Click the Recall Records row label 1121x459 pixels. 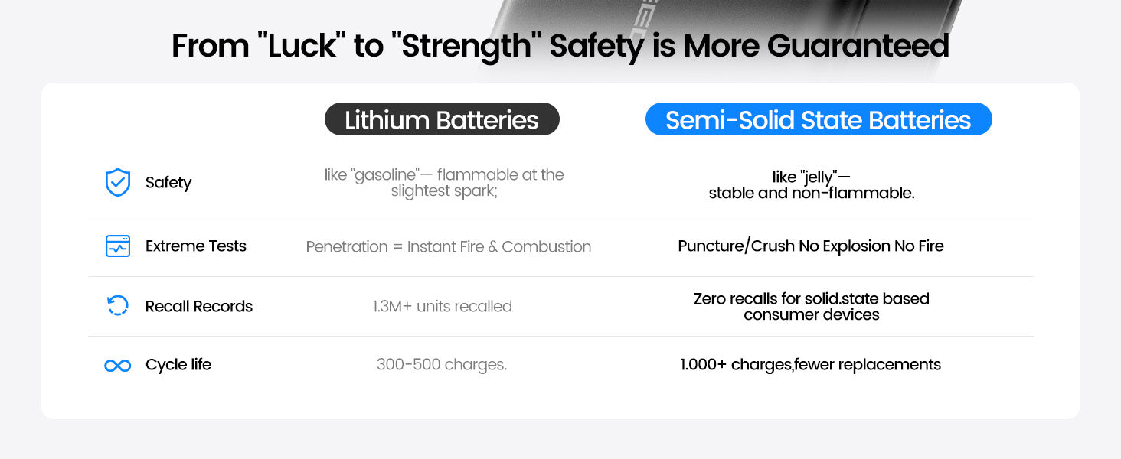(199, 307)
